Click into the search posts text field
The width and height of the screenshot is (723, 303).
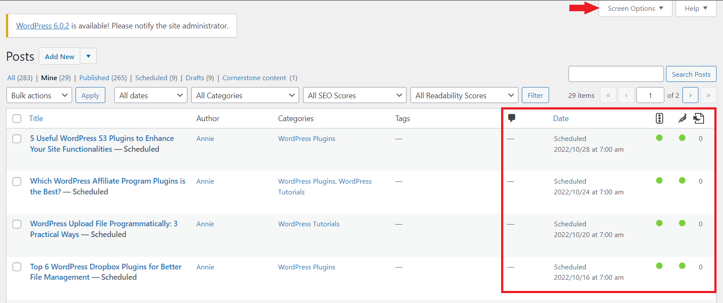(616, 74)
